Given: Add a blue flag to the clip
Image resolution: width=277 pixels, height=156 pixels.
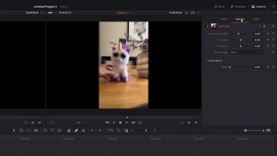Looking at the screenshot, I should (x=92, y=130).
